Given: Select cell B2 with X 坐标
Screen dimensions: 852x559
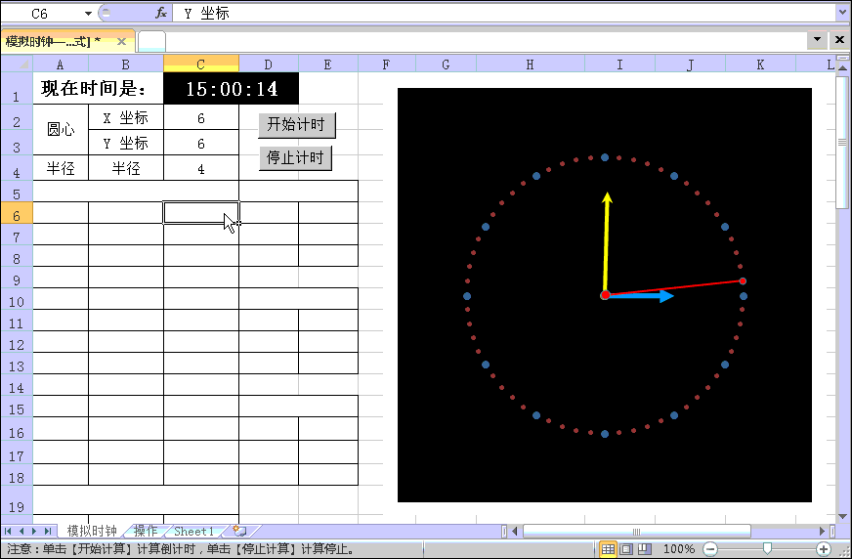Looking at the screenshot, I should click(125, 117).
